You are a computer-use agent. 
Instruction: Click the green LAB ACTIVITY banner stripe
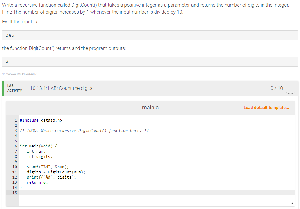3,88
